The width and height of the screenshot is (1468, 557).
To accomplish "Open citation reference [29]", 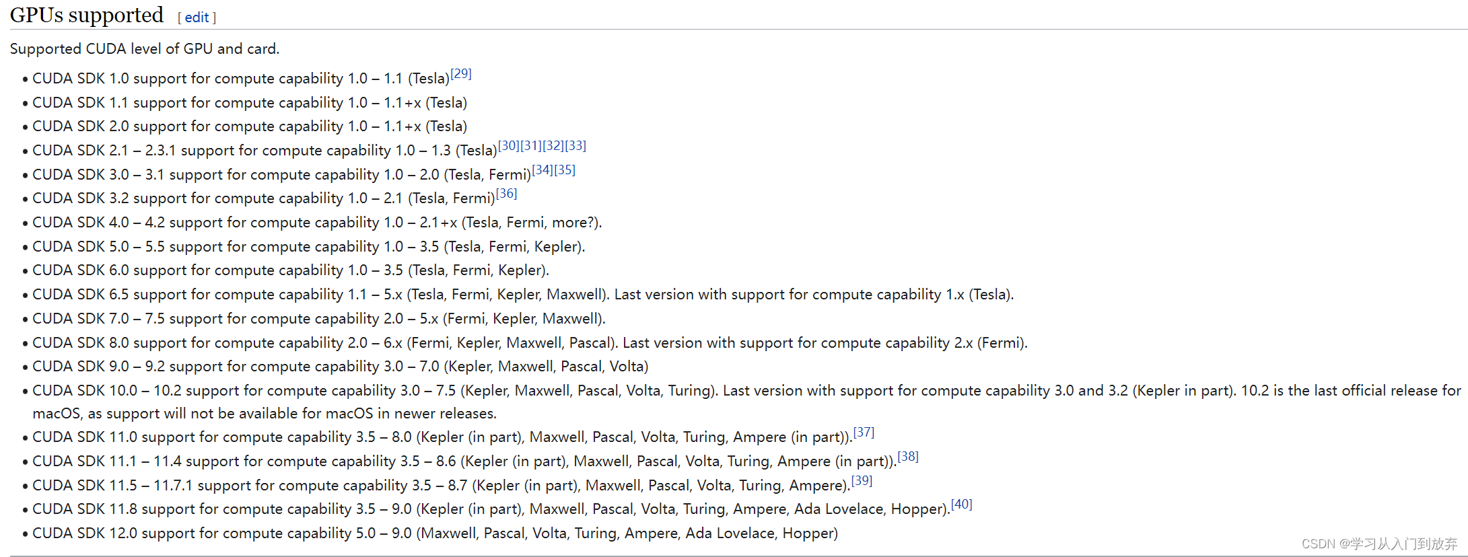I will (x=461, y=73).
